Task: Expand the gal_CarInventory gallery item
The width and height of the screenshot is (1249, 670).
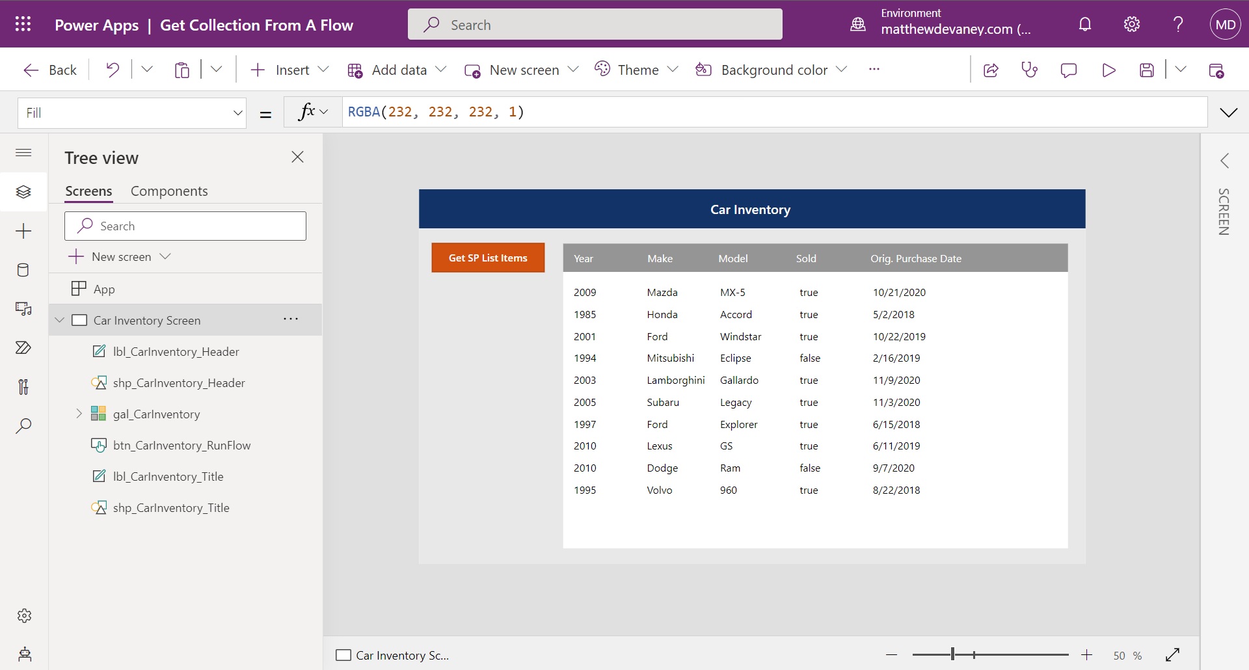Action: [x=79, y=413]
